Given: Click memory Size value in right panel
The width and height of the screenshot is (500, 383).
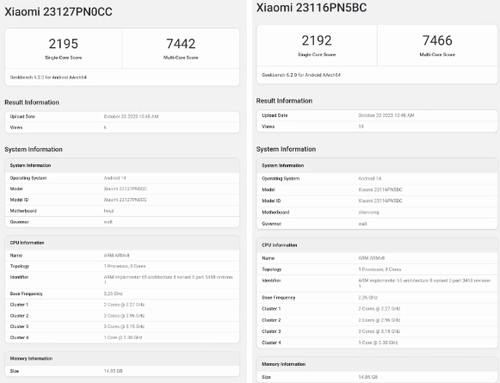Looking at the screenshot, I should [368, 377].
